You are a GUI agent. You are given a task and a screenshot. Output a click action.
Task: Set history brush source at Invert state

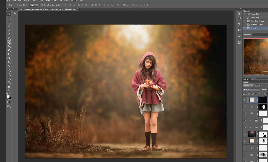click(244, 28)
